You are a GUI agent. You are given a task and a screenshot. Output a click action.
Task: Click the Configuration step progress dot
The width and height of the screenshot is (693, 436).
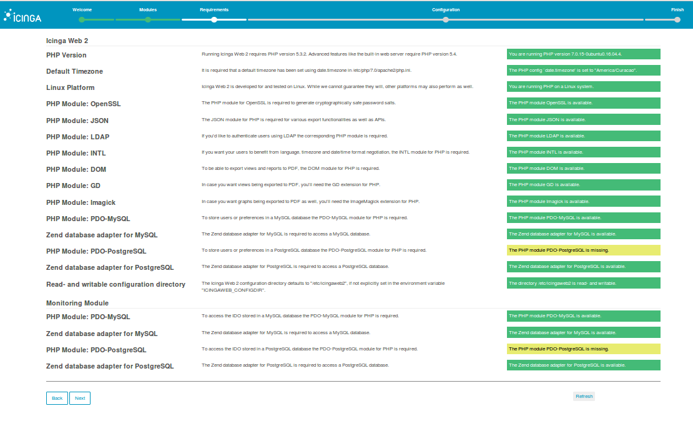tap(446, 19)
